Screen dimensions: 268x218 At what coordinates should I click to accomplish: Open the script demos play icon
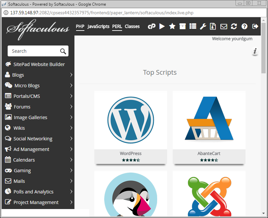tap(162, 27)
